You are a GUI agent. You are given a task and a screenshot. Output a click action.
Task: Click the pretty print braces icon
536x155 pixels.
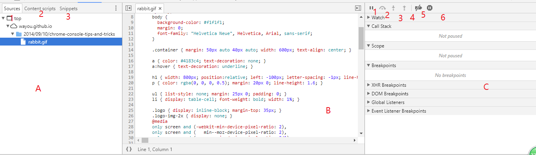point(129,149)
